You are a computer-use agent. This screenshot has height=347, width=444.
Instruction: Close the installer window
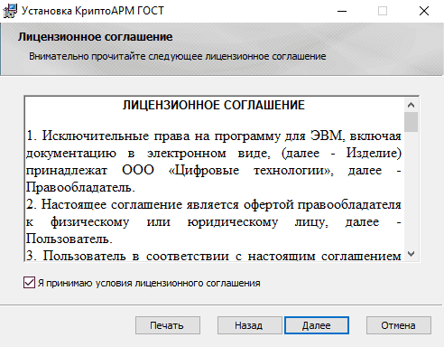point(424,11)
